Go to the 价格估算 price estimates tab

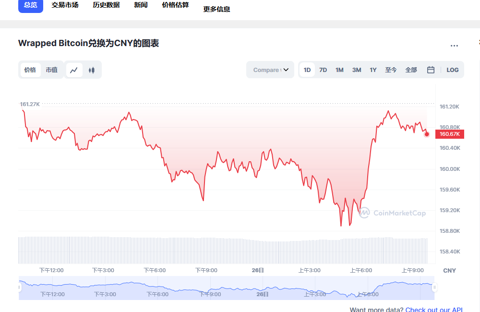pyautogui.click(x=175, y=5)
